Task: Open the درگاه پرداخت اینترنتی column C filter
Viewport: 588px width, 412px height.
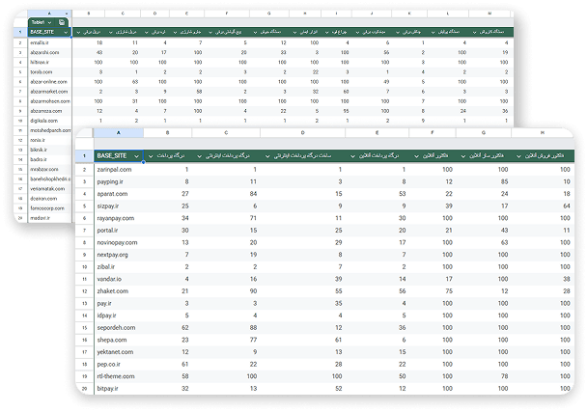Action: (x=200, y=156)
